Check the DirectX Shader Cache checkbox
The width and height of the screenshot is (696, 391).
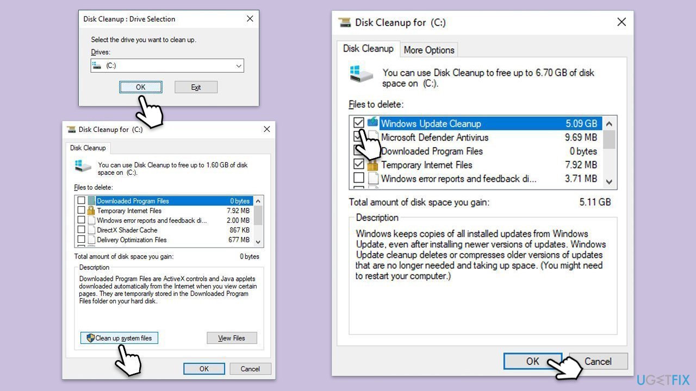[x=82, y=230]
